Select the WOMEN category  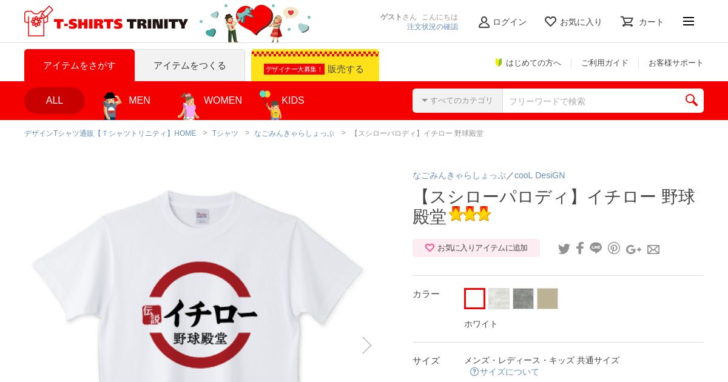point(210,101)
